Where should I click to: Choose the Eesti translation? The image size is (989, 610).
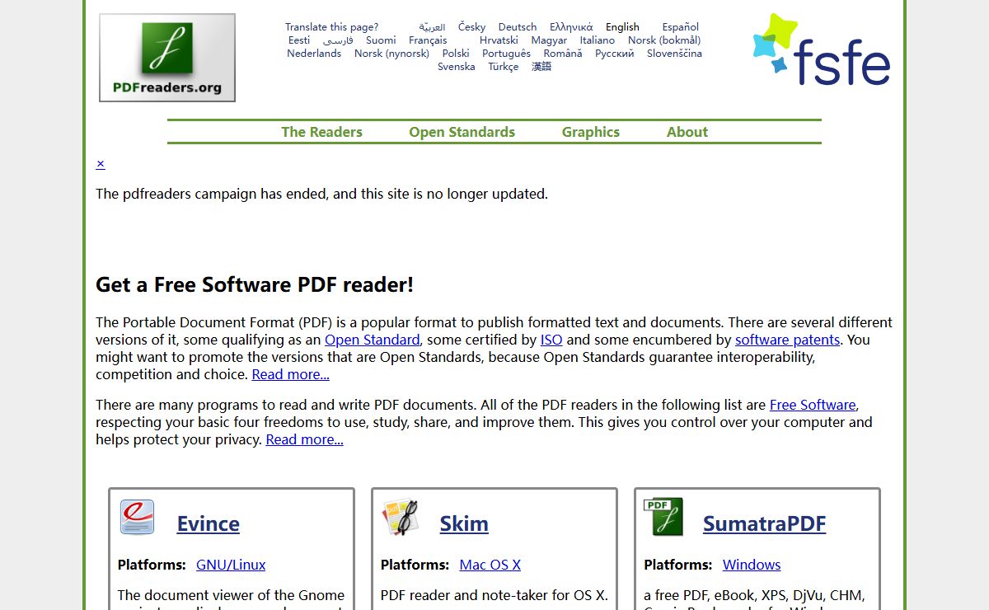click(299, 40)
